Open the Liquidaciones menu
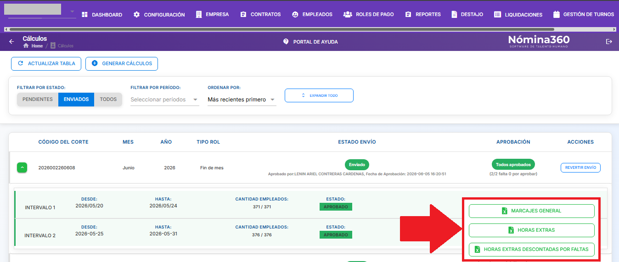Screen dimensions: 619x262 click(518, 15)
